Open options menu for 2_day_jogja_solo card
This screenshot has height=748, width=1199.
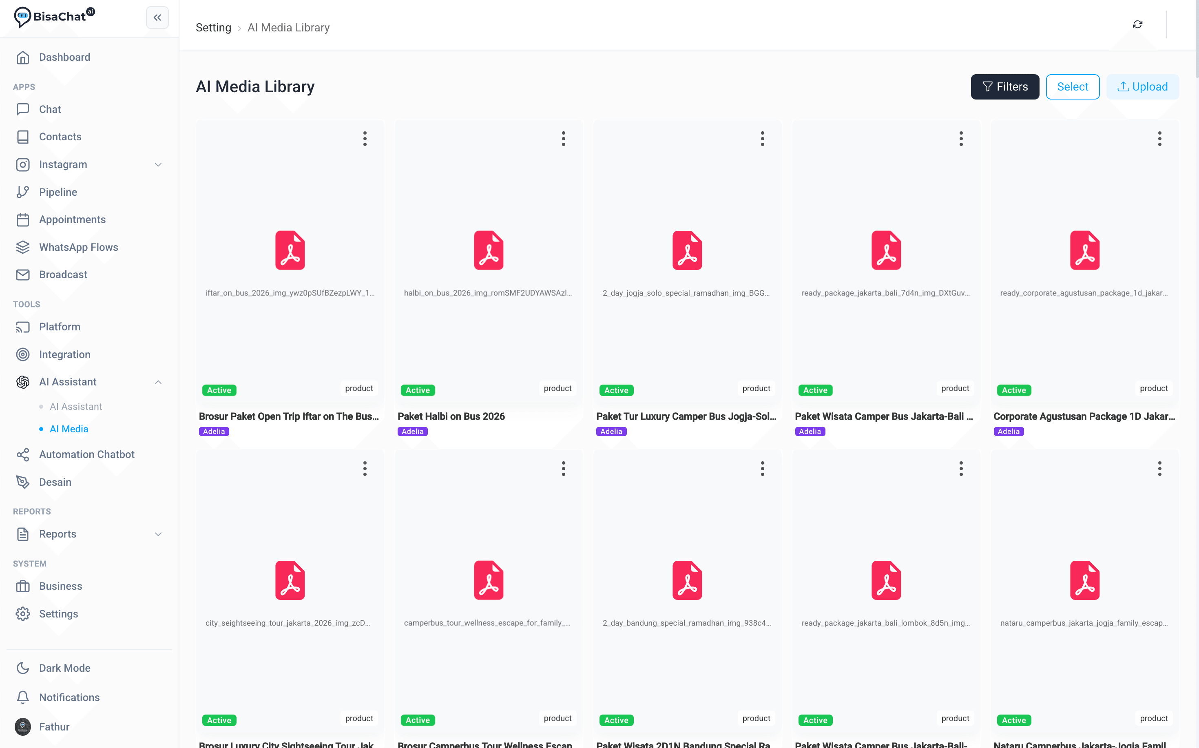[x=762, y=139]
